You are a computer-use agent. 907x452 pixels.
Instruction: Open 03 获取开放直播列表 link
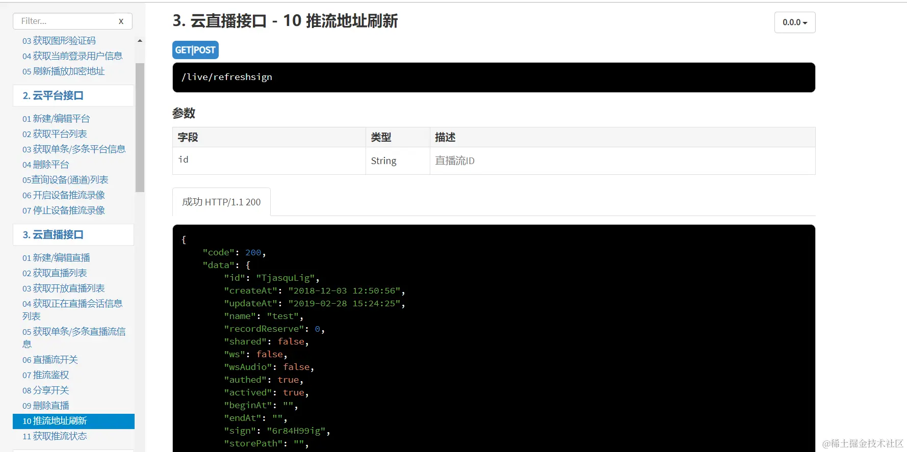click(x=64, y=288)
